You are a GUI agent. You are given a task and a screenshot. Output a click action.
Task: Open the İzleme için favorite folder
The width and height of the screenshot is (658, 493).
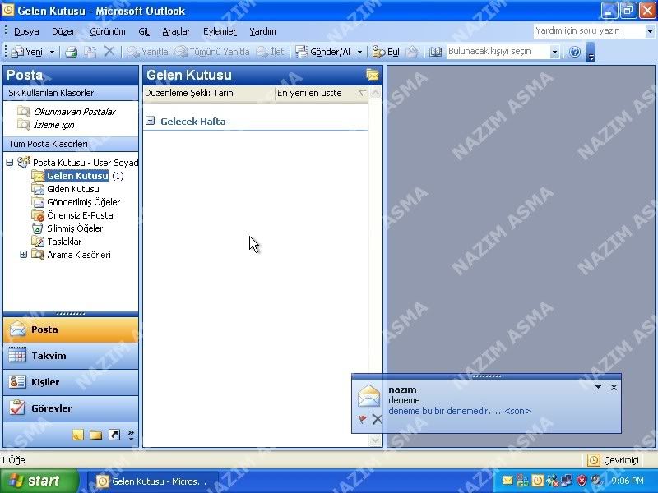[x=53, y=125]
